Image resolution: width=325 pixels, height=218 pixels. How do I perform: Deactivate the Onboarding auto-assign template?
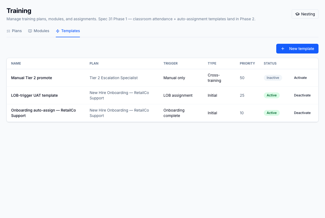point(302,113)
